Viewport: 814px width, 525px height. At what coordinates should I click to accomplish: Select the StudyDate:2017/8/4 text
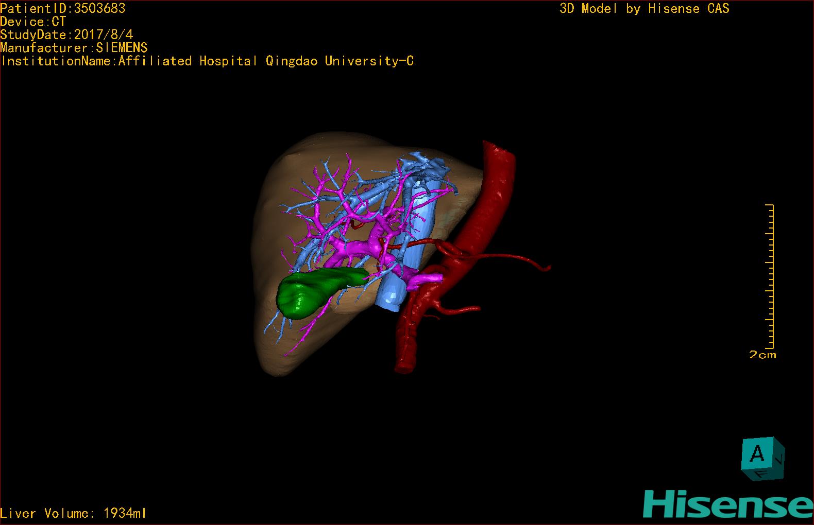click(x=66, y=34)
